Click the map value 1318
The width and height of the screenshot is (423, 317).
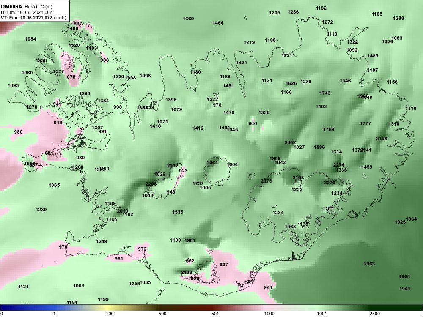(411, 108)
